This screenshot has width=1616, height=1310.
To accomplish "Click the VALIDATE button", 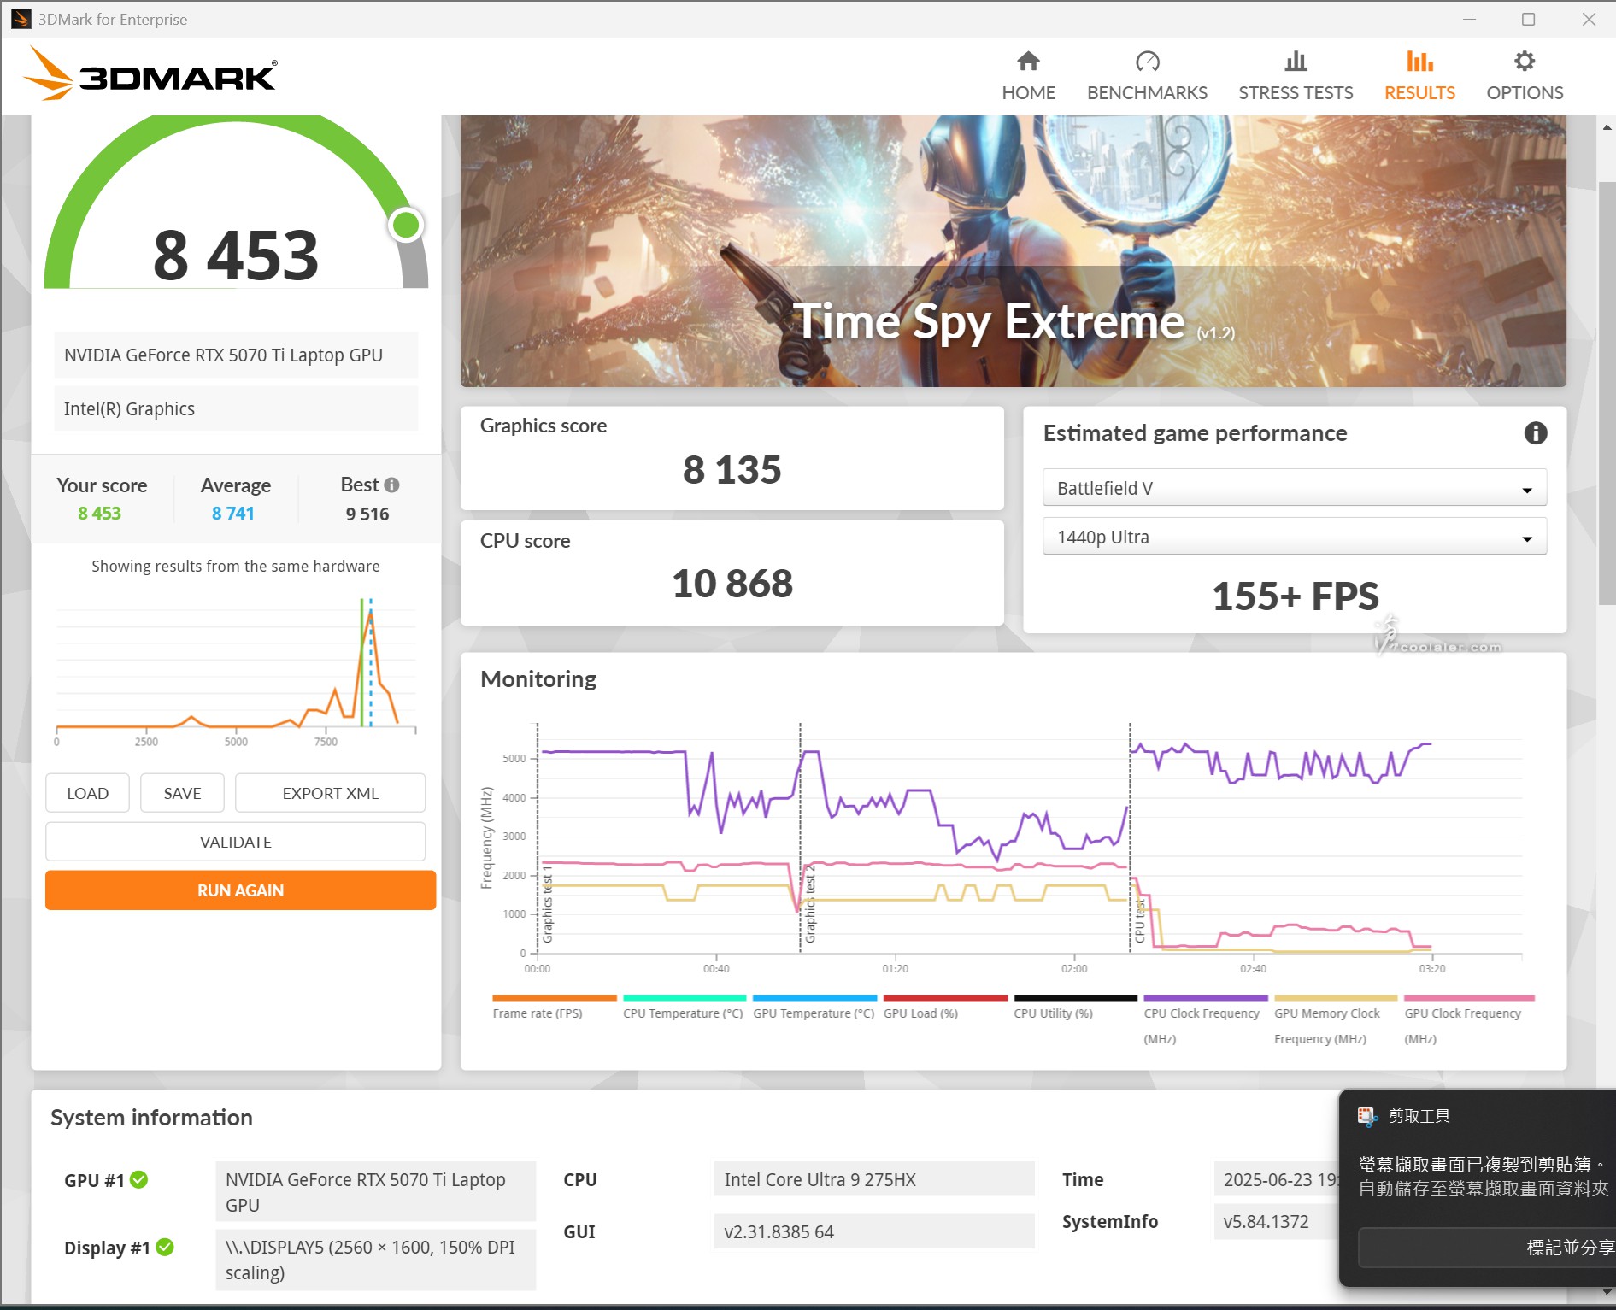I will coord(236,842).
